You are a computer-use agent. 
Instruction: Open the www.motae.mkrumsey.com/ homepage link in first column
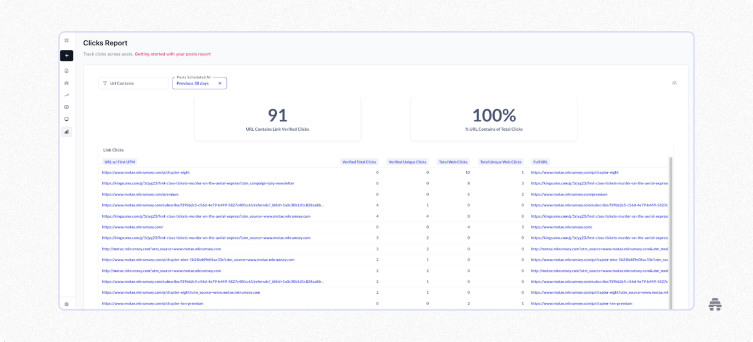tap(133, 227)
